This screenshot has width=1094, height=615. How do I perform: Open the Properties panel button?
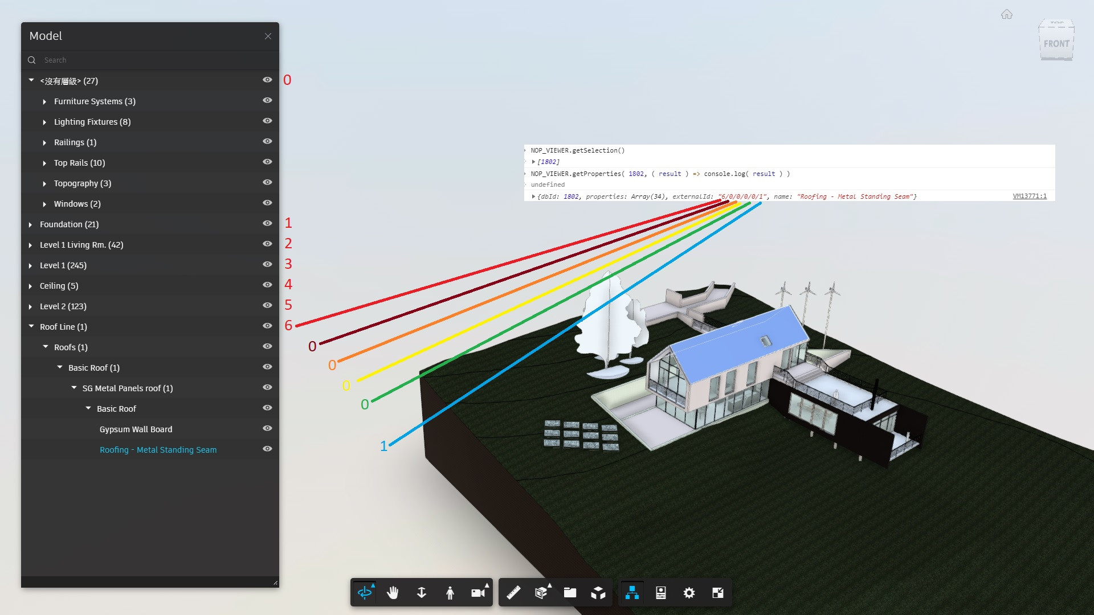point(661,593)
